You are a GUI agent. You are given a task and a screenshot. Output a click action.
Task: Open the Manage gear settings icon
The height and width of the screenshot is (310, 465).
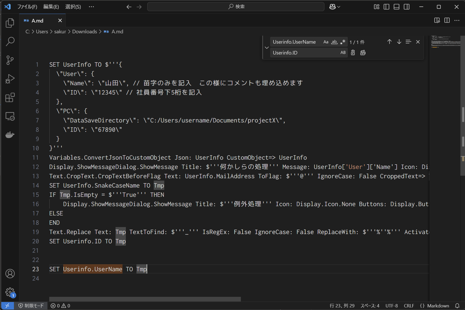tap(10, 292)
